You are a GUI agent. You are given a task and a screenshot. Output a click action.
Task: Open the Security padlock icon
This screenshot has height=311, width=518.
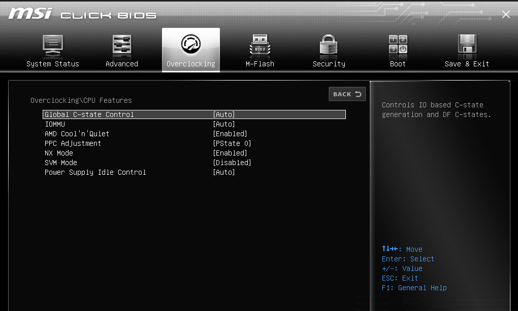pyautogui.click(x=329, y=45)
